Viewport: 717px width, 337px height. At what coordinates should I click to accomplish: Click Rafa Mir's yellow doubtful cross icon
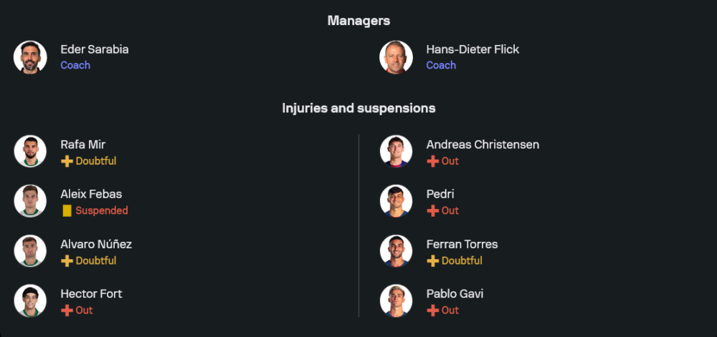click(67, 162)
